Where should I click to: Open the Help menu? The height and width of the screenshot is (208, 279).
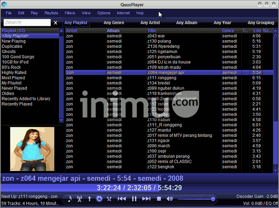point(140,13)
